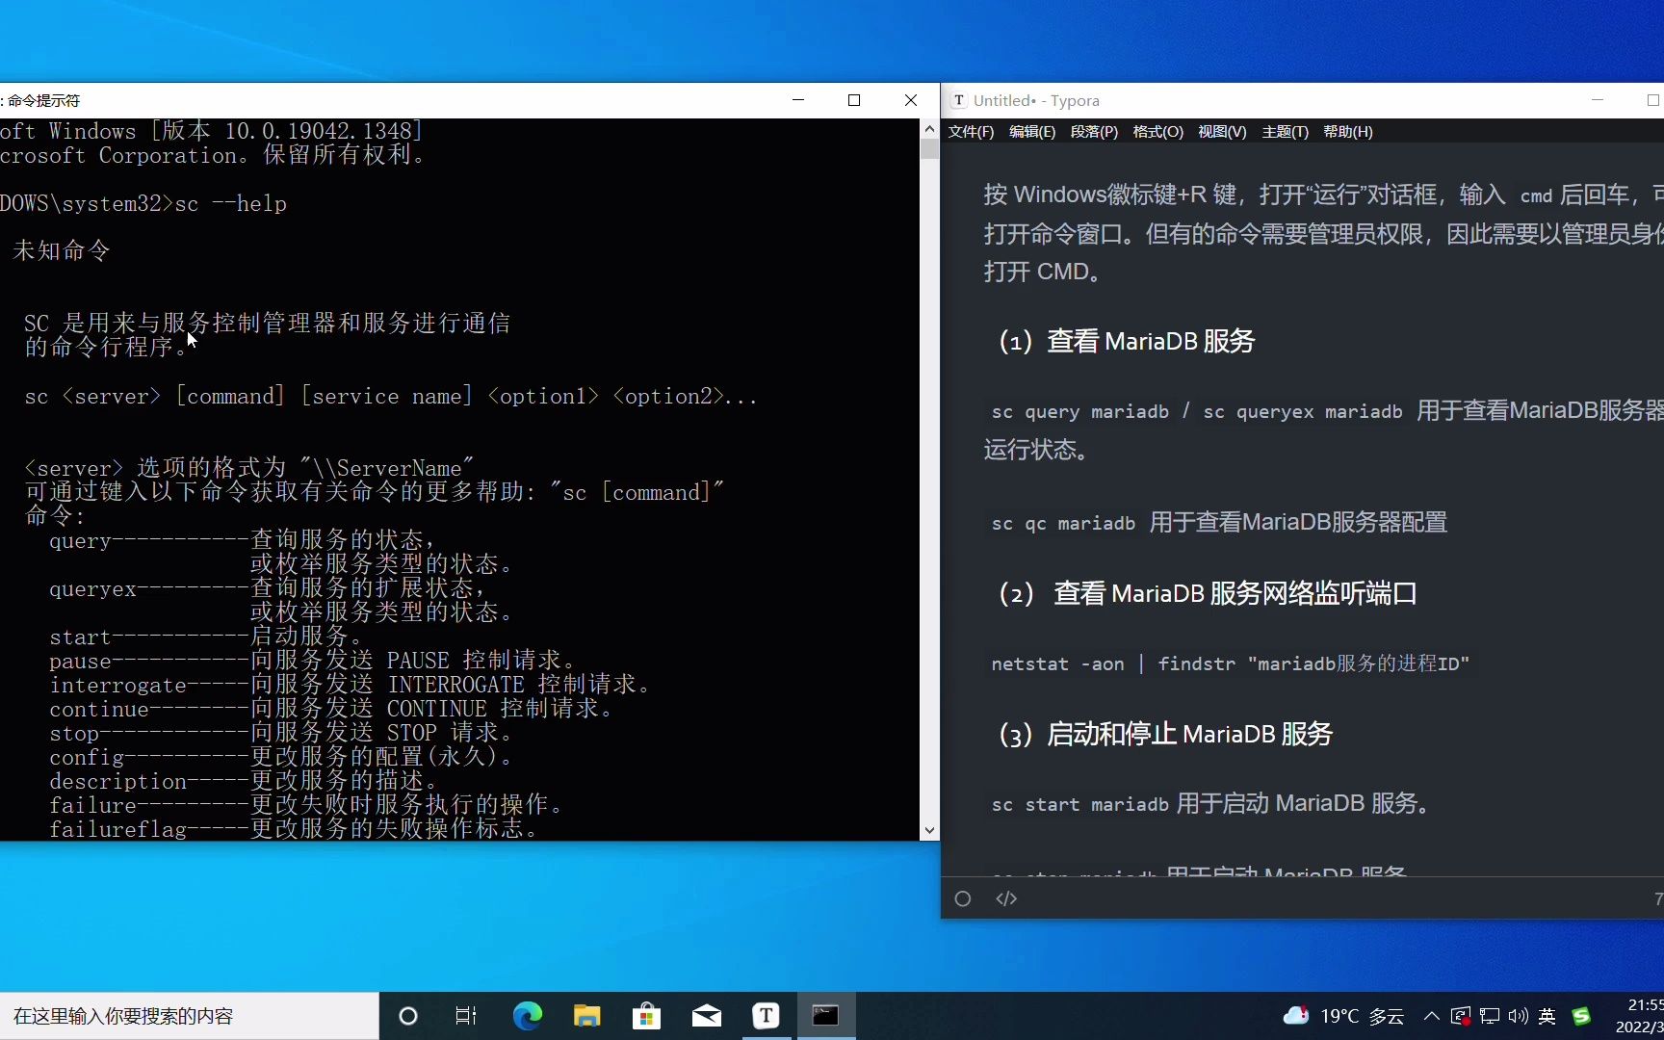Click the inline 'cmd' code in first paragraph

click(1536, 196)
